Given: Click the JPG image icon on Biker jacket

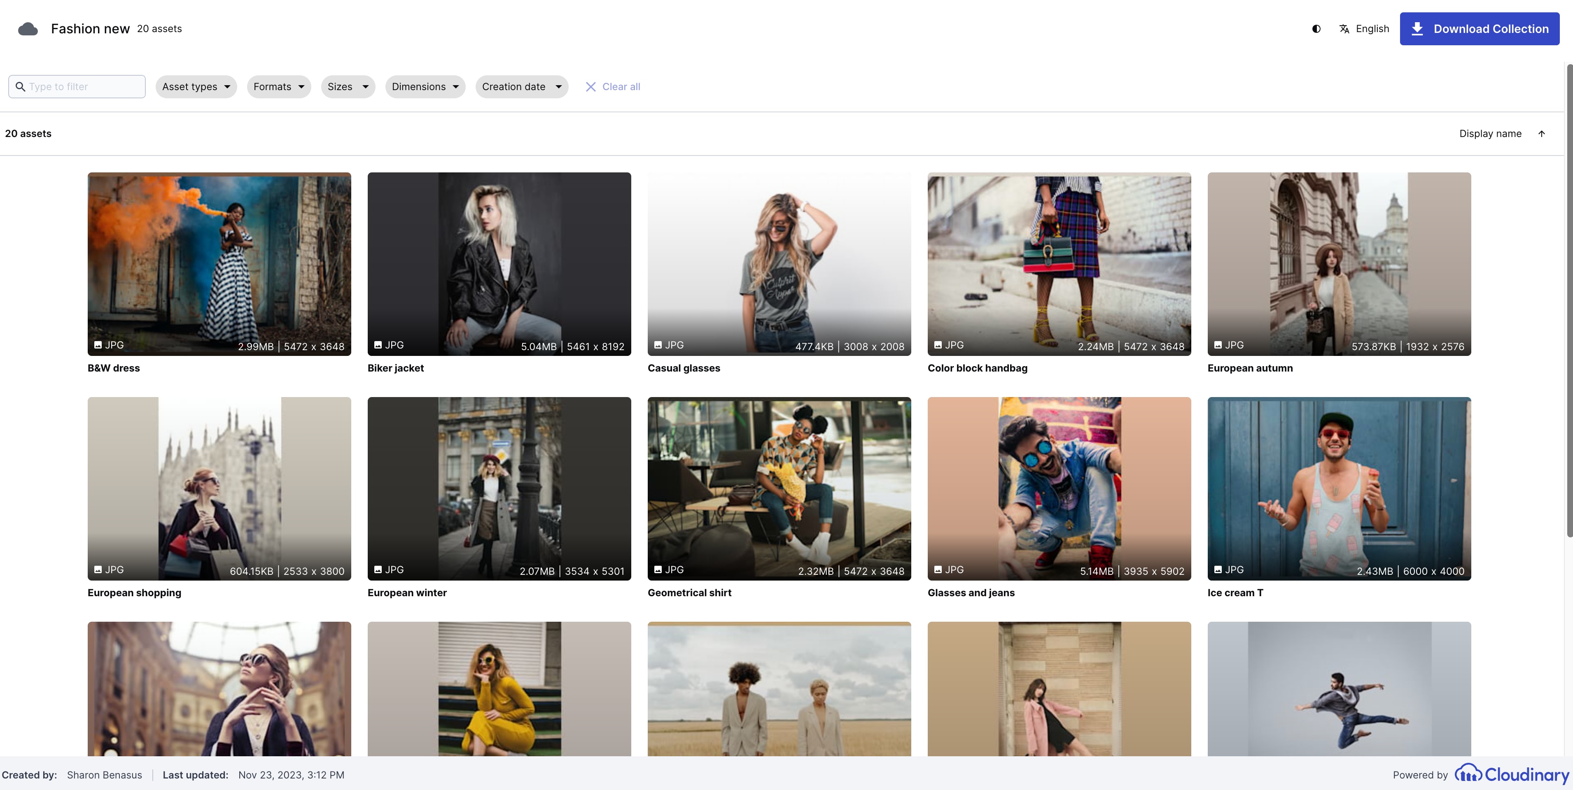Looking at the screenshot, I should tap(378, 345).
